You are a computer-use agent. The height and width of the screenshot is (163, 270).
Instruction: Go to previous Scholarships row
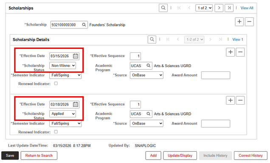point(189,8)
